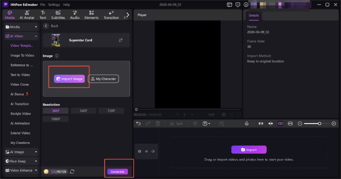Open the 16:9 aspect ratio dropdown
The height and width of the screenshot is (179, 341).
click(212, 115)
